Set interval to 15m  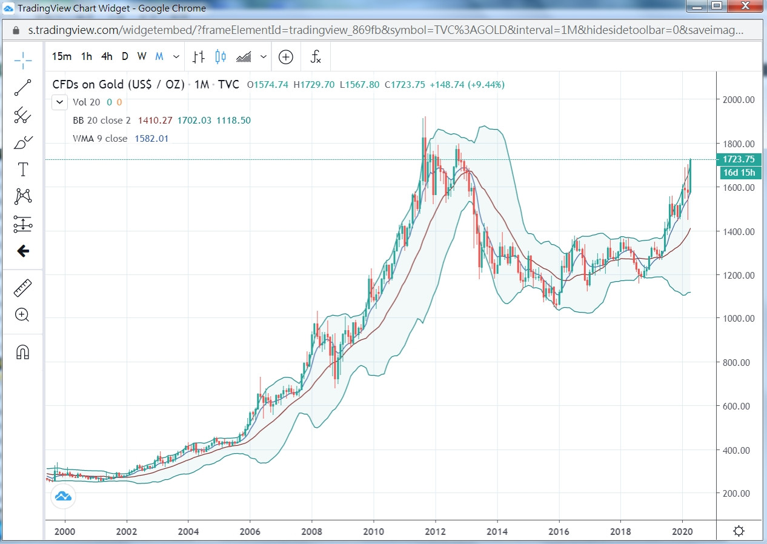coord(62,57)
